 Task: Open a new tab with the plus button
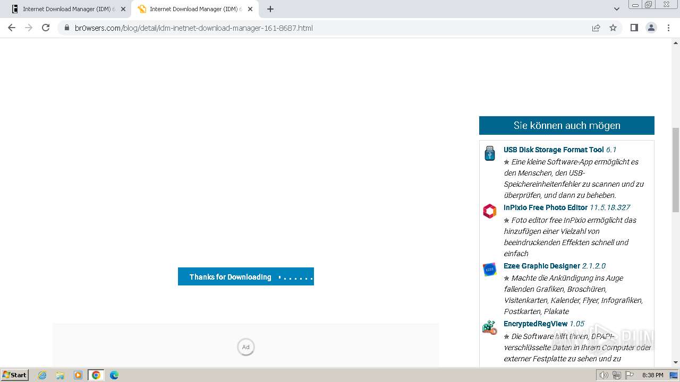coord(270,9)
